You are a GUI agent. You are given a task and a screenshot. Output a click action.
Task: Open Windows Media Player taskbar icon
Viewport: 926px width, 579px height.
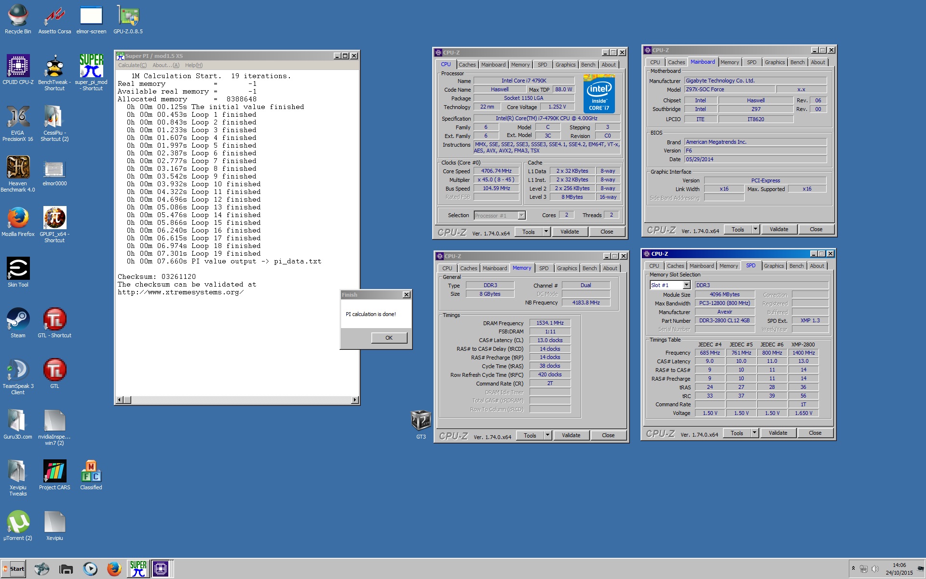[90, 569]
